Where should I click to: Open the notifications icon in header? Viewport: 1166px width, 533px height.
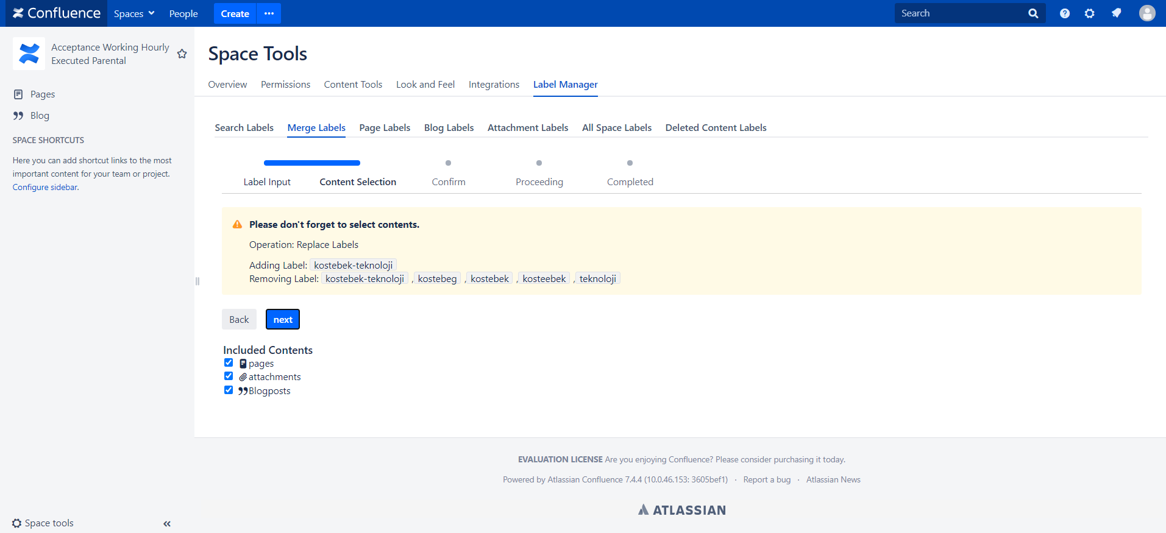[x=1116, y=13]
